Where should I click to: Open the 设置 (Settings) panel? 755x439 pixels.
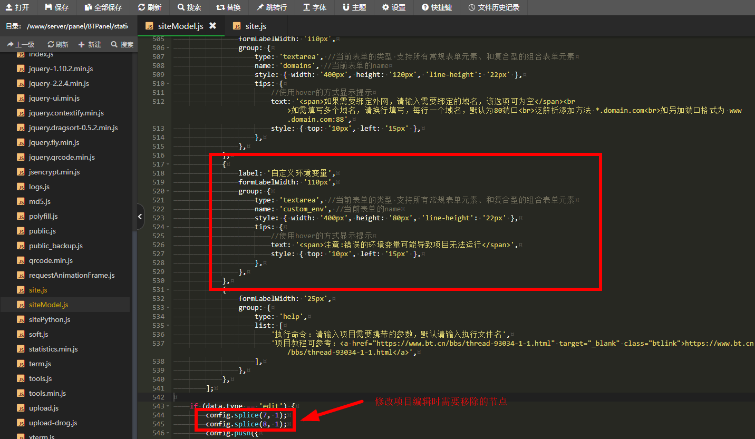tap(394, 7)
